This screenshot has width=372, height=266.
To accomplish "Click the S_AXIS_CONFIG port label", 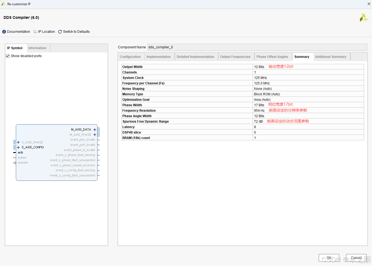I will (x=33, y=147).
